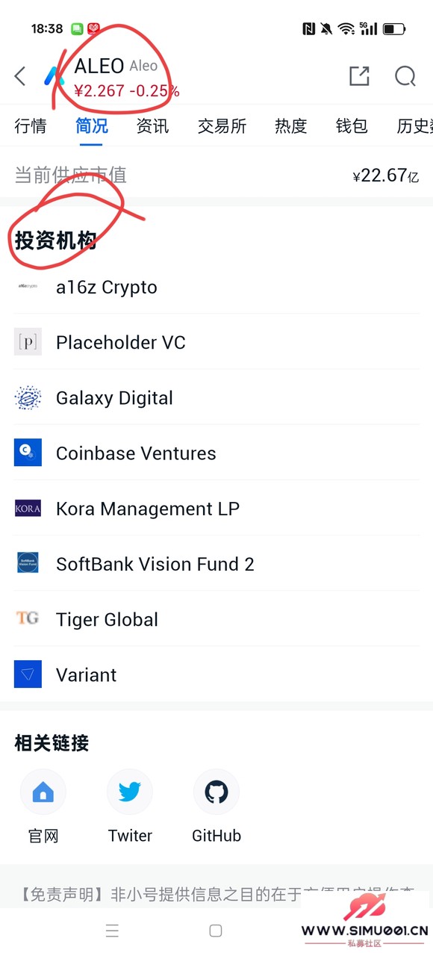Tap the Galaxy Digital logo
The image size is (433, 953).
tap(28, 398)
